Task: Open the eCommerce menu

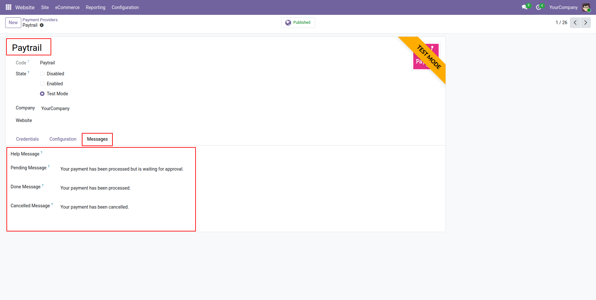Action: click(x=67, y=7)
